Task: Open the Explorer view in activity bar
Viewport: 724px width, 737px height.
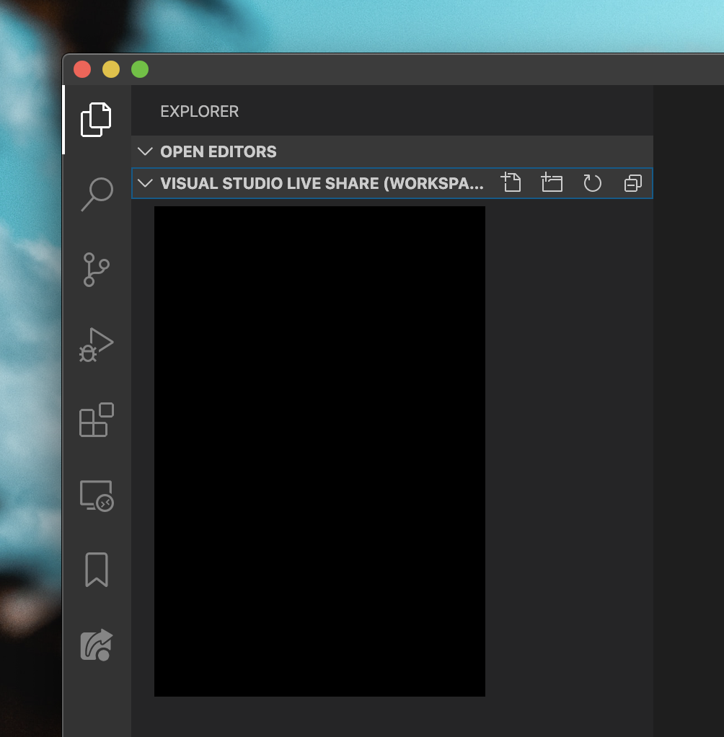Action: point(96,120)
